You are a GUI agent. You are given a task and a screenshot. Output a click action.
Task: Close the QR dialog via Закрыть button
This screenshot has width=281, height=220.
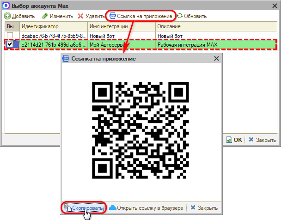click(204, 208)
